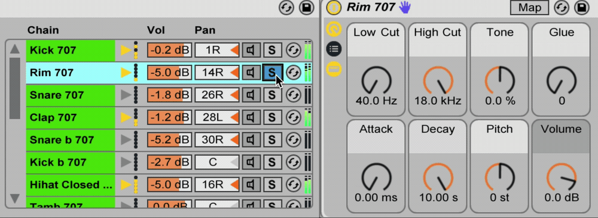Select the Hihat Closed chain
Screen dimensions: 598x218
point(71,185)
